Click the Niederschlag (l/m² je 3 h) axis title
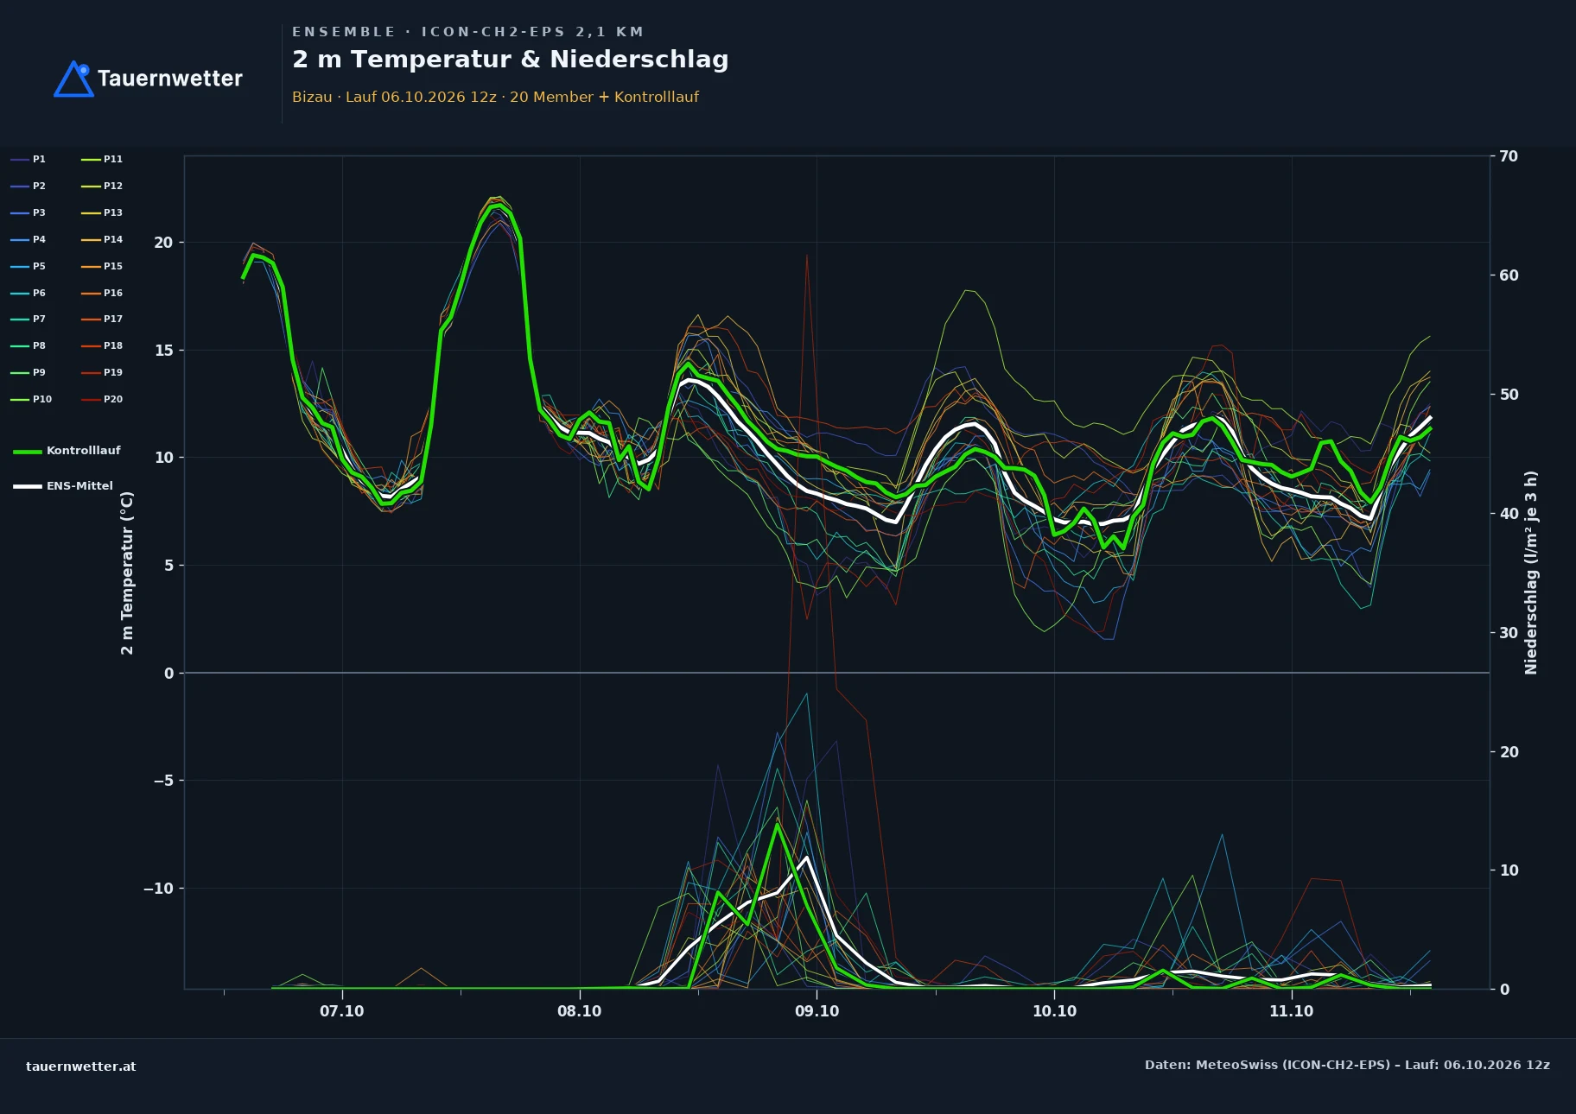 [x=1532, y=573]
